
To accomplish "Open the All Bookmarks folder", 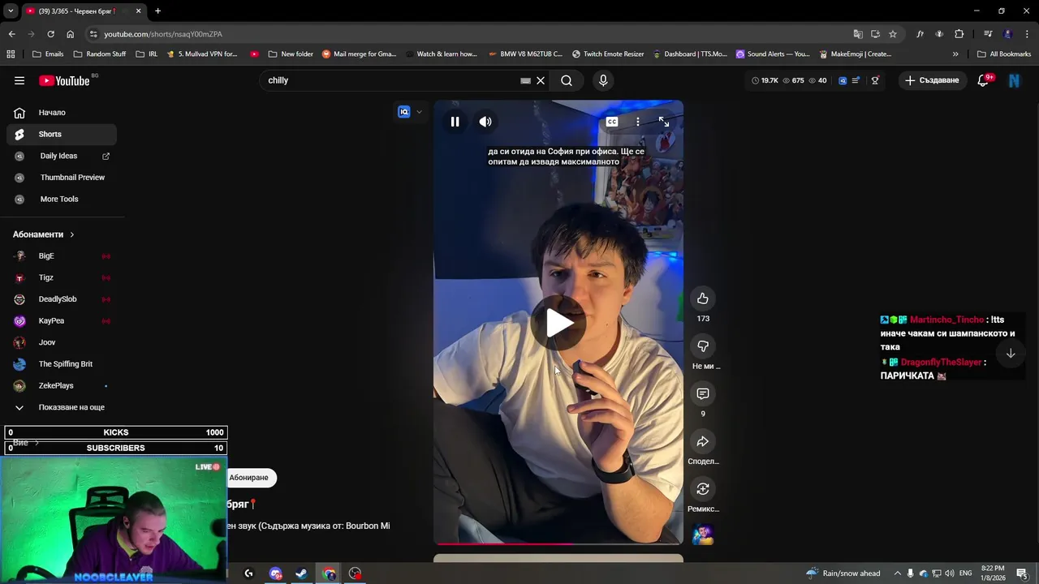I will [1004, 54].
